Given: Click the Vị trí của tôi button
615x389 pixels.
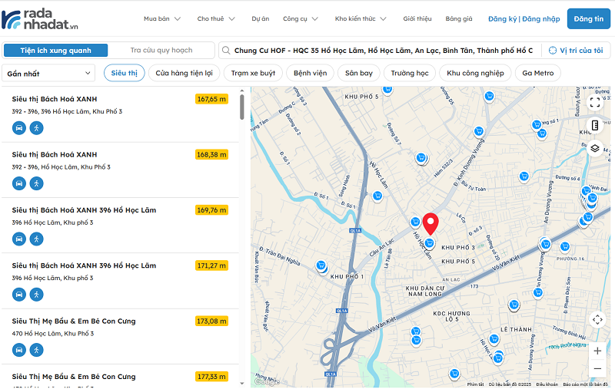Looking at the screenshot, I should (x=575, y=51).
